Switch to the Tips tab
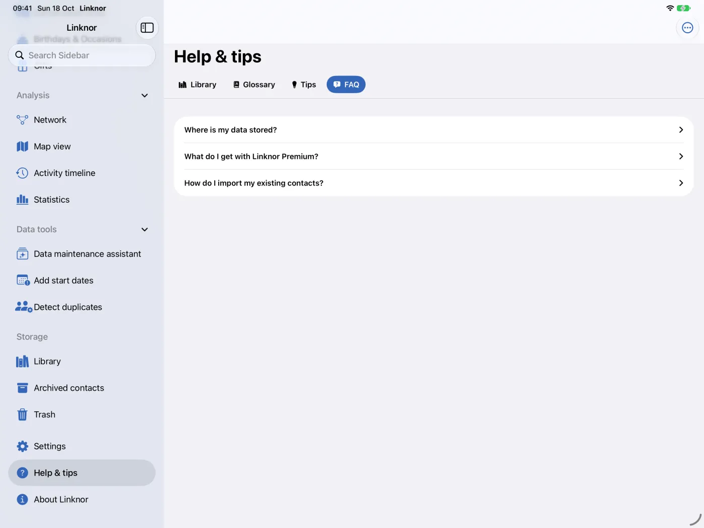This screenshot has width=704, height=528. pos(304,84)
